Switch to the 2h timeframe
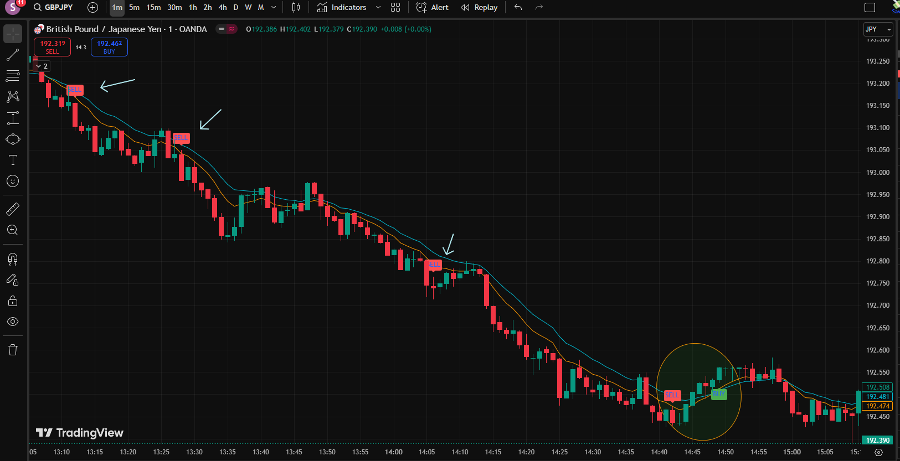900x461 pixels. pyautogui.click(x=208, y=7)
